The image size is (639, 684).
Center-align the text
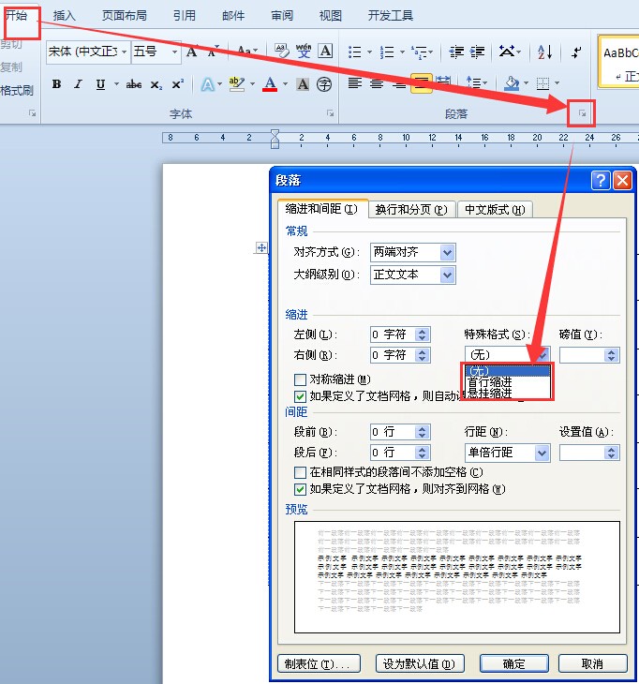click(377, 82)
